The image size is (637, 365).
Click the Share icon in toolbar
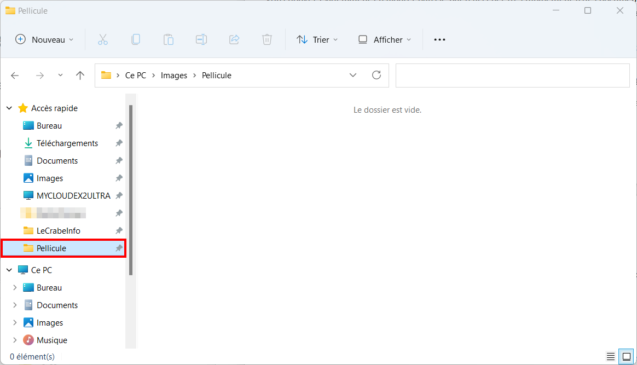tap(234, 40)
